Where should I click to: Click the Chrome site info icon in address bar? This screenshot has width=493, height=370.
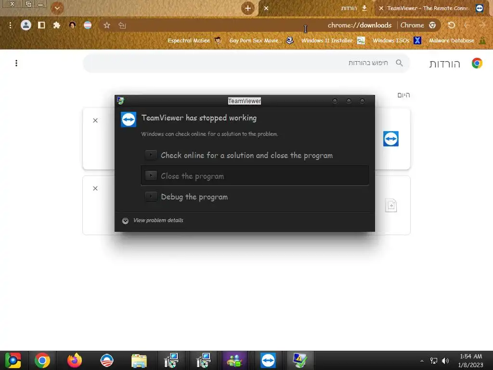[432, 25]
